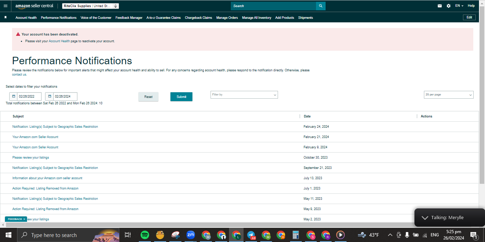
Task: Click the 02/26/2022 start date field
Action: point(29,97)
